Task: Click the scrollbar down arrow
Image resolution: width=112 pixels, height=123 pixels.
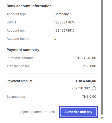Action: click(x=102, y=118)
